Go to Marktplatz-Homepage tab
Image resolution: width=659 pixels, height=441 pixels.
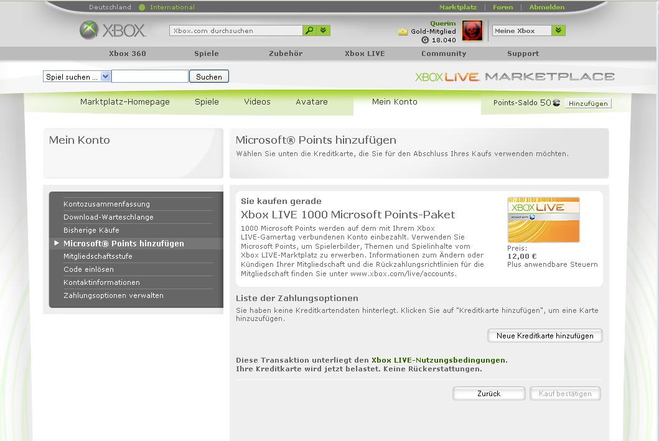click(x=125, y=101)
